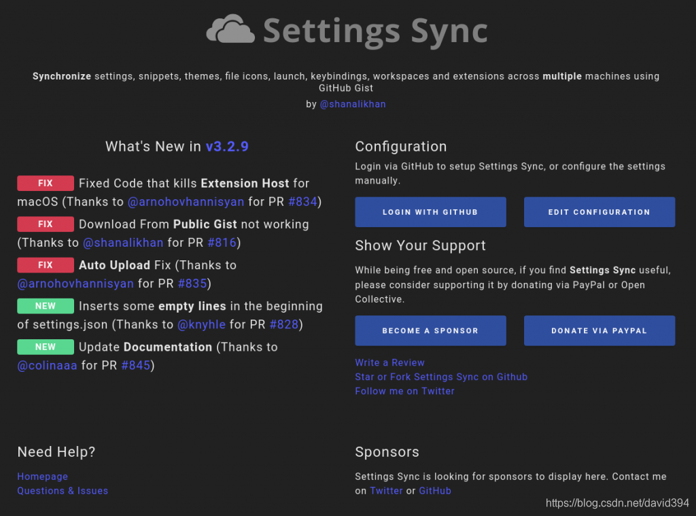696x516 pixels.
Task: Open the Homepage link under Need Help
Action: pyautogui.click(x=43, y=477)
